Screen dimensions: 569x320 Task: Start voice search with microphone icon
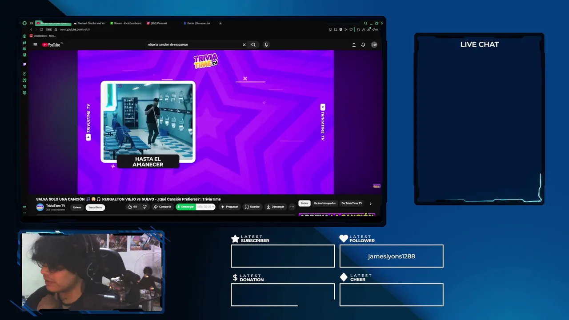pyautogui.click(x=266, y=44)
